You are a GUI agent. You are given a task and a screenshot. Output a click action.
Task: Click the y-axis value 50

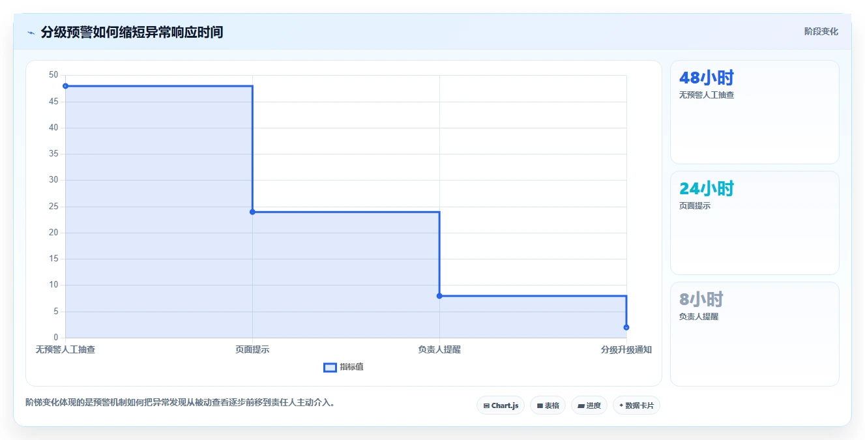pos(53,75)
